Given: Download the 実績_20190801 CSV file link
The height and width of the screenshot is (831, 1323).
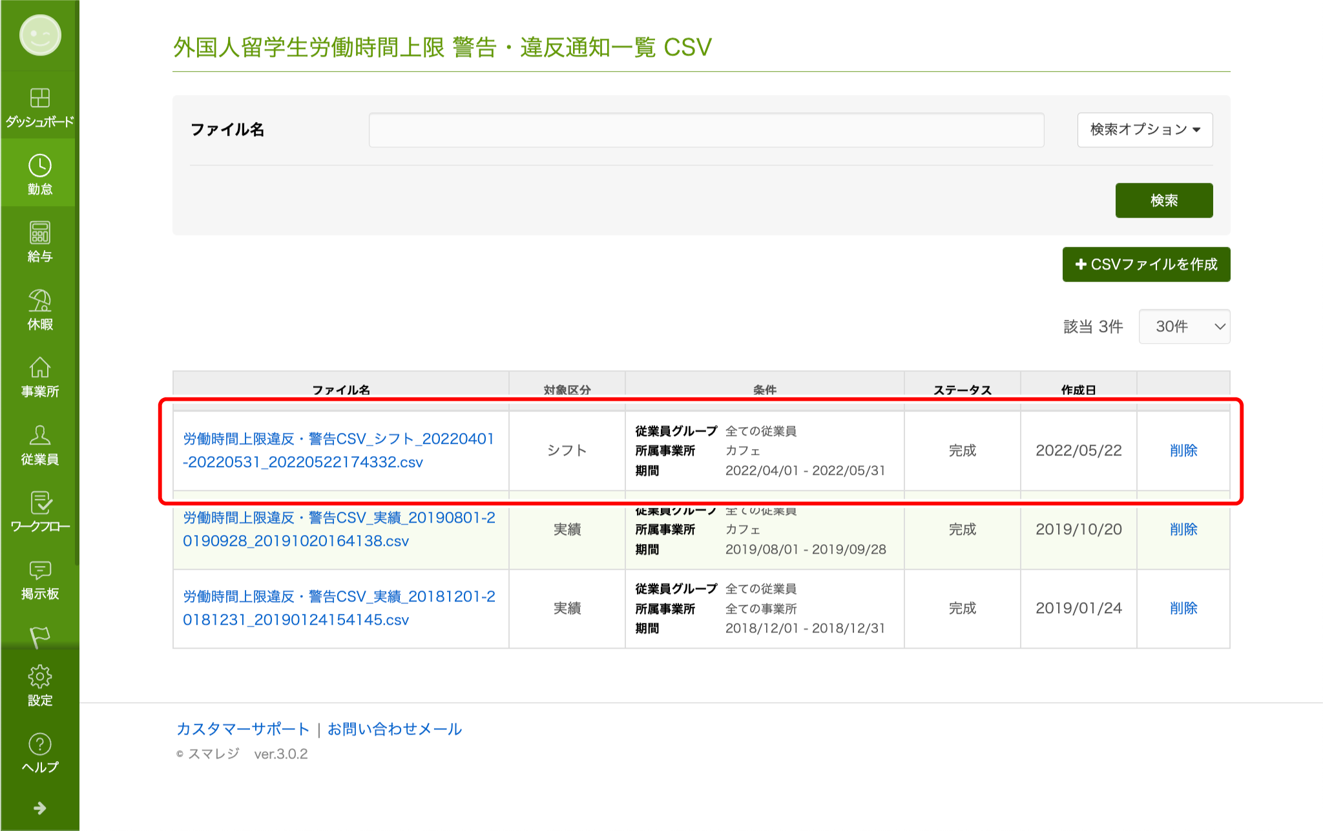Looking at the screenshot, I should point(339,529).
